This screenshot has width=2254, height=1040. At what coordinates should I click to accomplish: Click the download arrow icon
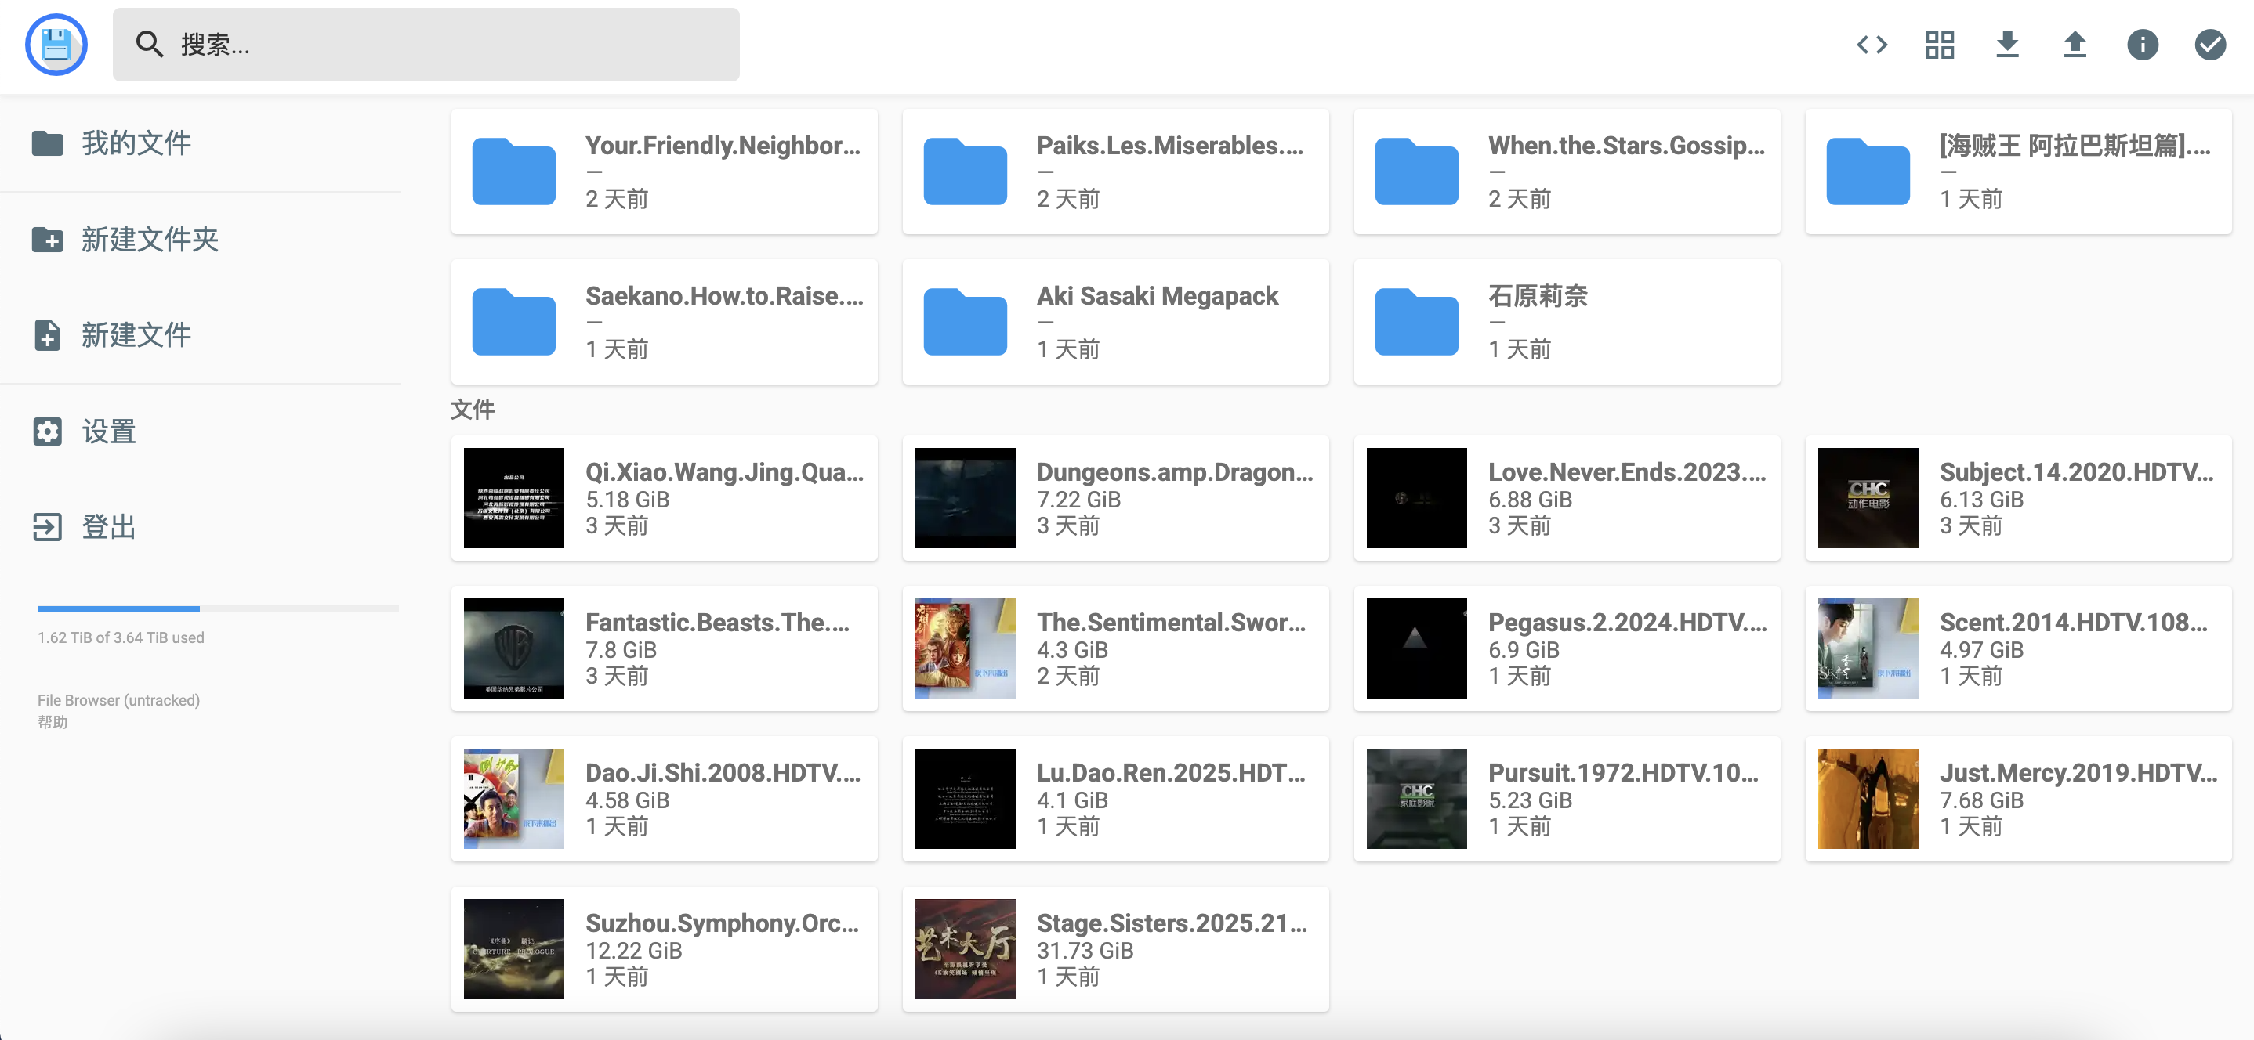pyautogui.click(x=2006, y=45)
